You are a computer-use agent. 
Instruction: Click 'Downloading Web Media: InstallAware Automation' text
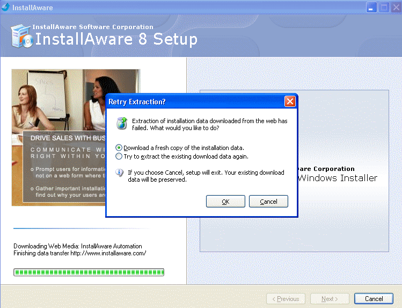click(x=77, y=246)
